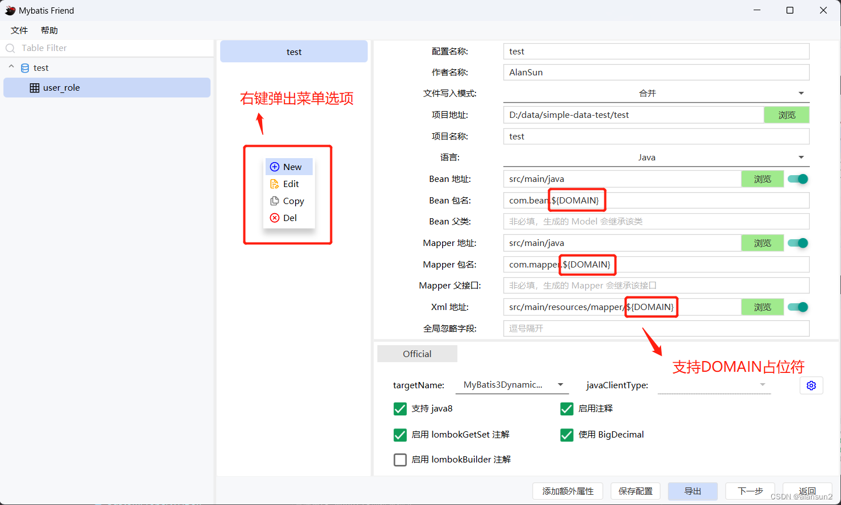The image size is (841, 505).
Task: Click the Mapper 地址 path field
Action: click(622, 243)
